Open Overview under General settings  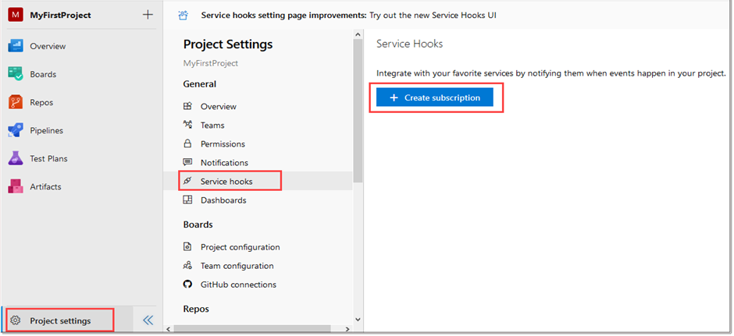pos(219,107)
